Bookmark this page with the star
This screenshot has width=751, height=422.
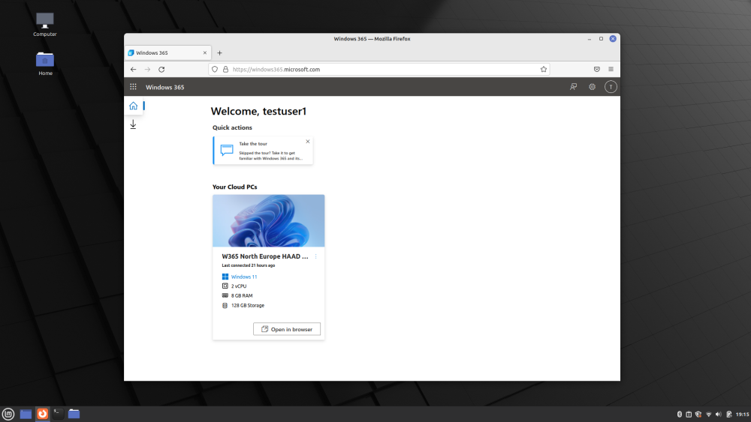click(544, 69)
